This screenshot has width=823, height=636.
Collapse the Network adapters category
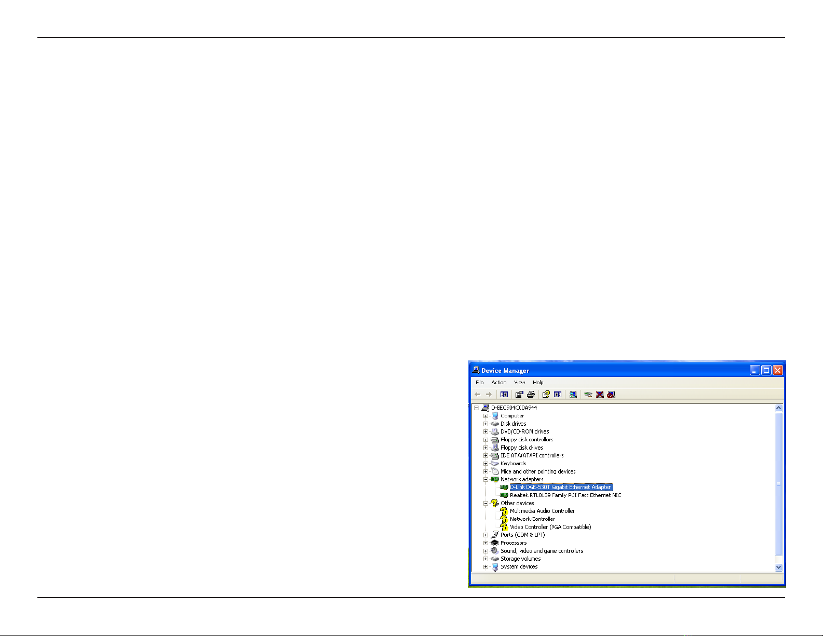[x=486, y=479]
